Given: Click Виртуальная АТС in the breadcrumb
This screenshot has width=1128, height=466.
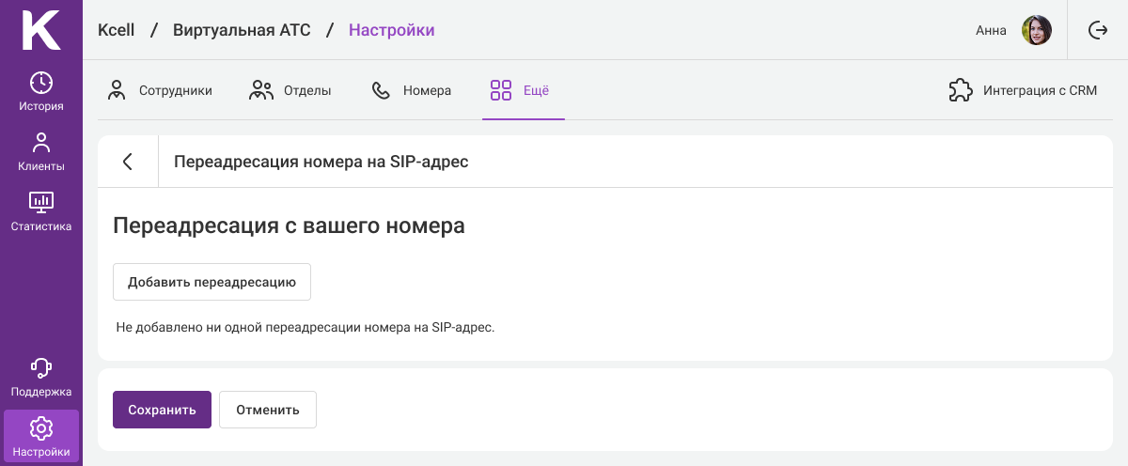Looking at the screenshot, I should (x=240, y=30).
